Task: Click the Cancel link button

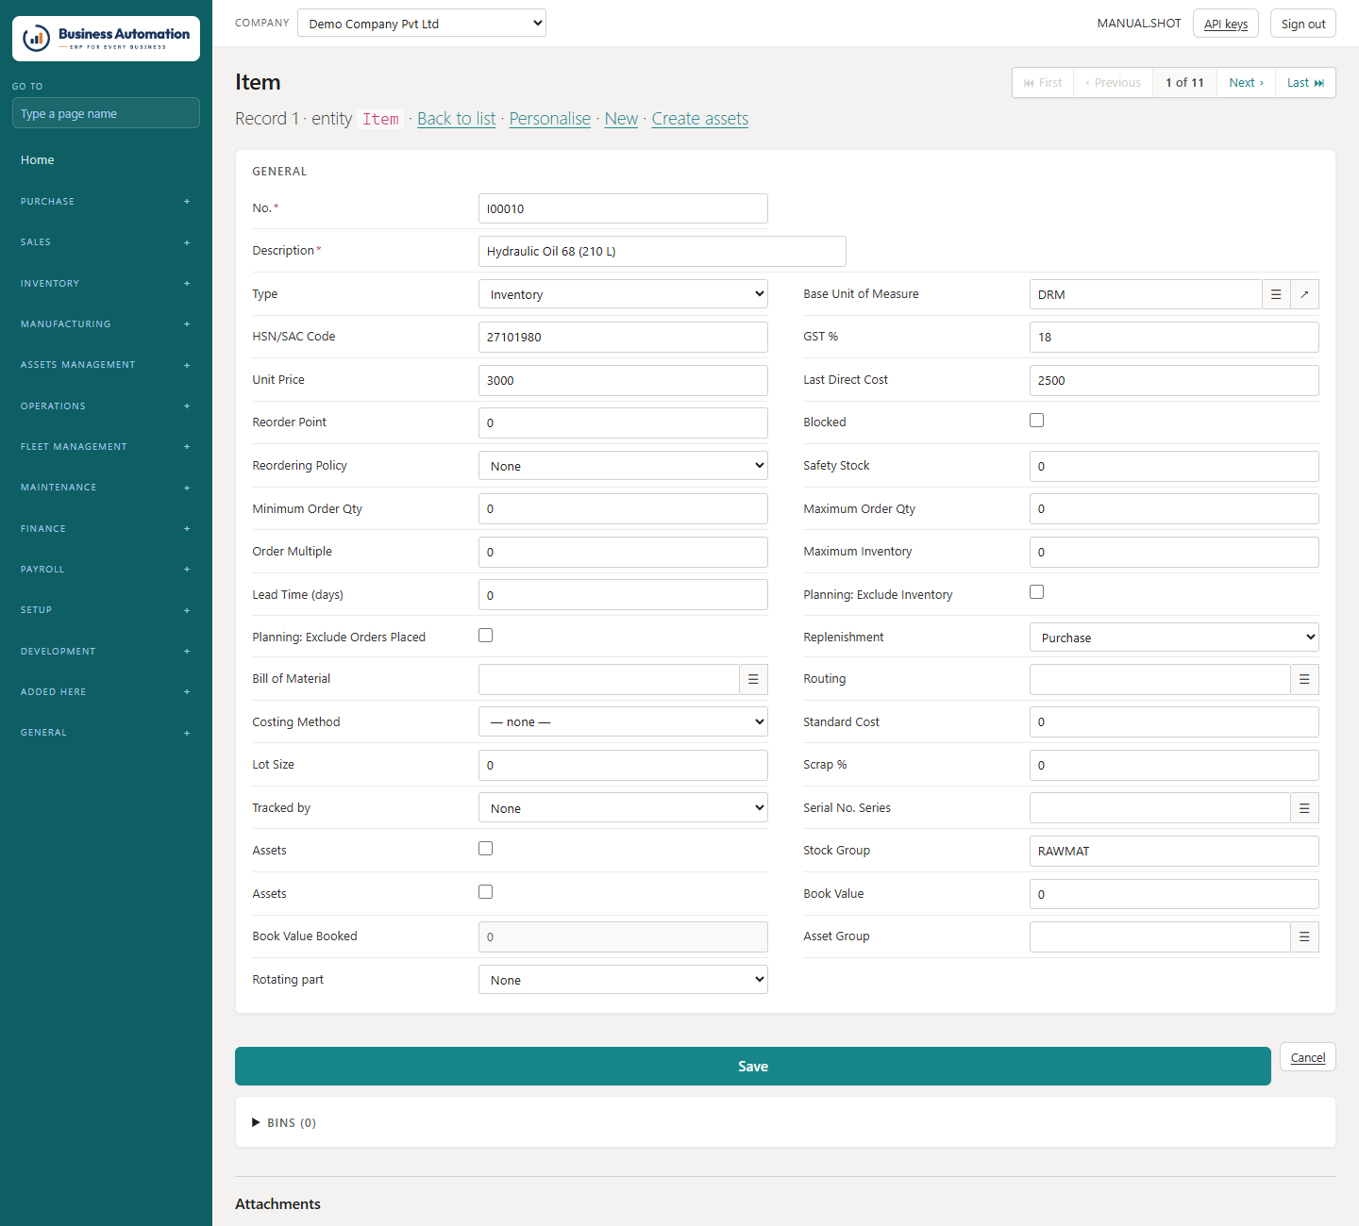Action: coord(1308,1057)
